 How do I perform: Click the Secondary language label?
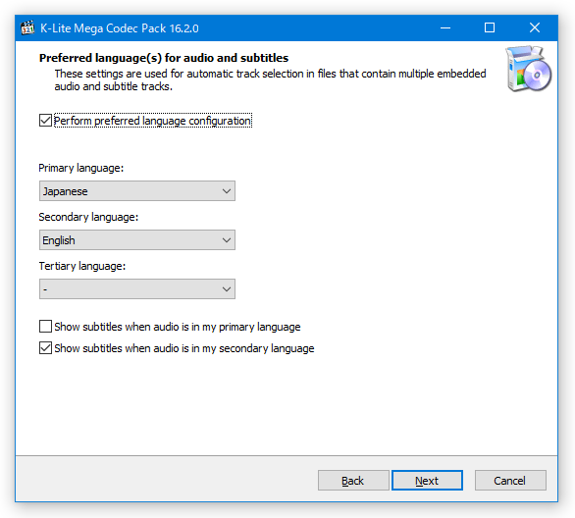pos(88,217)
